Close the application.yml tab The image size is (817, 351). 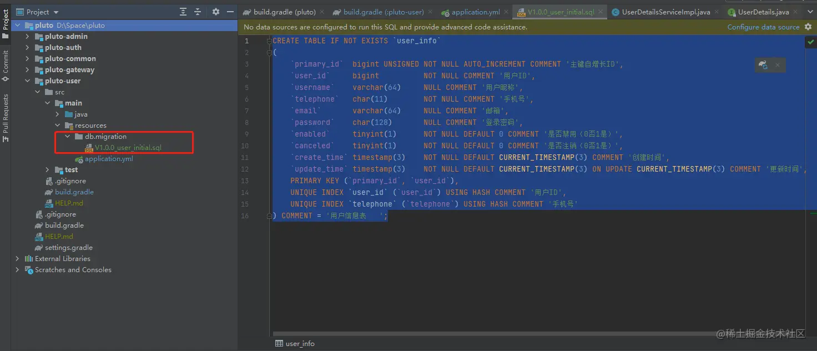pyautogui.click(x=506, y=12)
